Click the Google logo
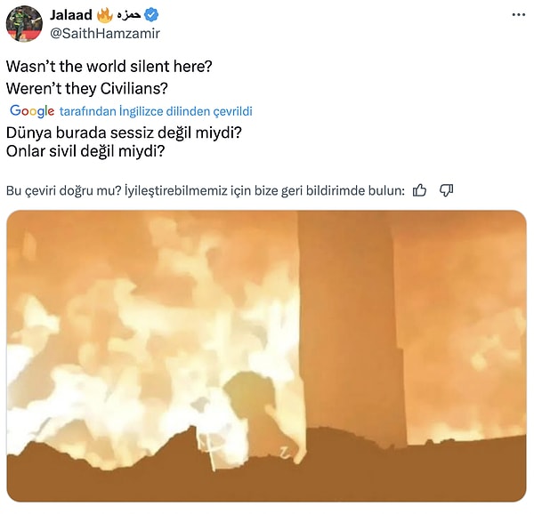Image resolution: width=534 pixels, height=514 pixels. click(x=32, y=111)
